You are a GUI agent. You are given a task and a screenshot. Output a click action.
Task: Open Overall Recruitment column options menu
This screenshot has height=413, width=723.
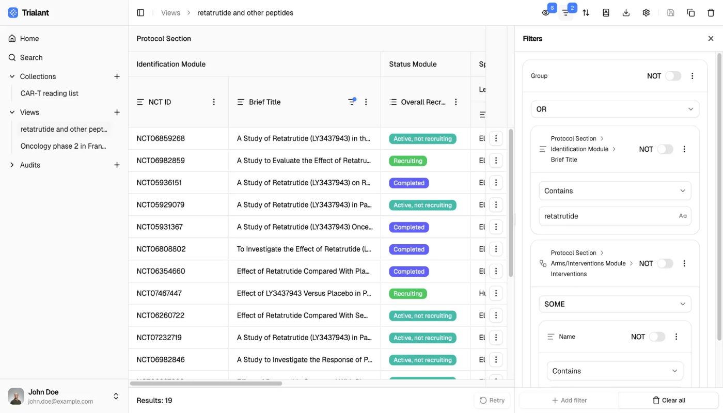(x=456, y=102)
